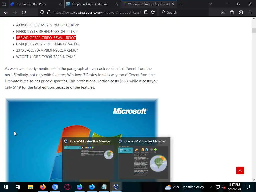The image size is (256, 192).
Task: Click VirtualBox taskbar icon
Action: pyautogui.click(x=116, y=187)
